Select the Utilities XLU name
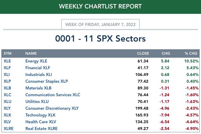201x134 pixels. pos(37,102)
